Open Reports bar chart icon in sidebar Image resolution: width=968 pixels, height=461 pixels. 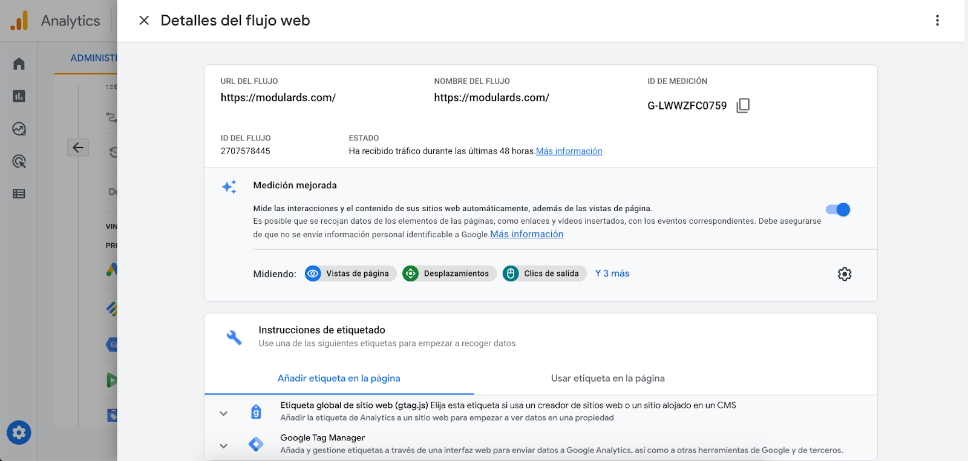click(19, 96)
